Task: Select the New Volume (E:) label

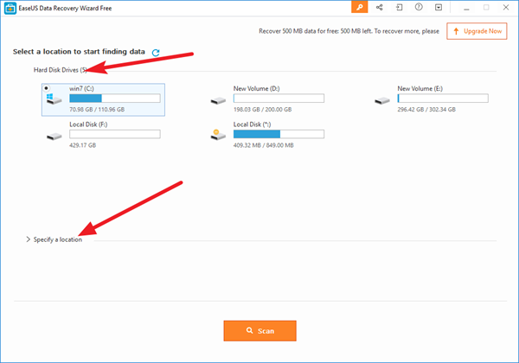Action: pos(420,89)
